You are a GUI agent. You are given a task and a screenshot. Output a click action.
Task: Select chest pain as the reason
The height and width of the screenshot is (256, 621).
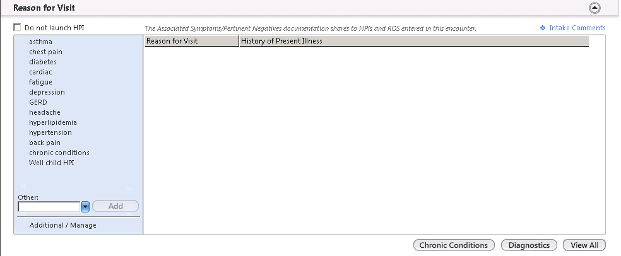pos(45,52)
